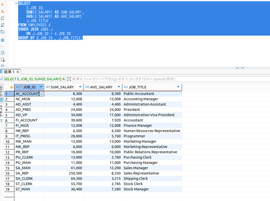Close the 結果 1 tab
The height and width of the screenshot is (201, 270).
tap(18, 72)
